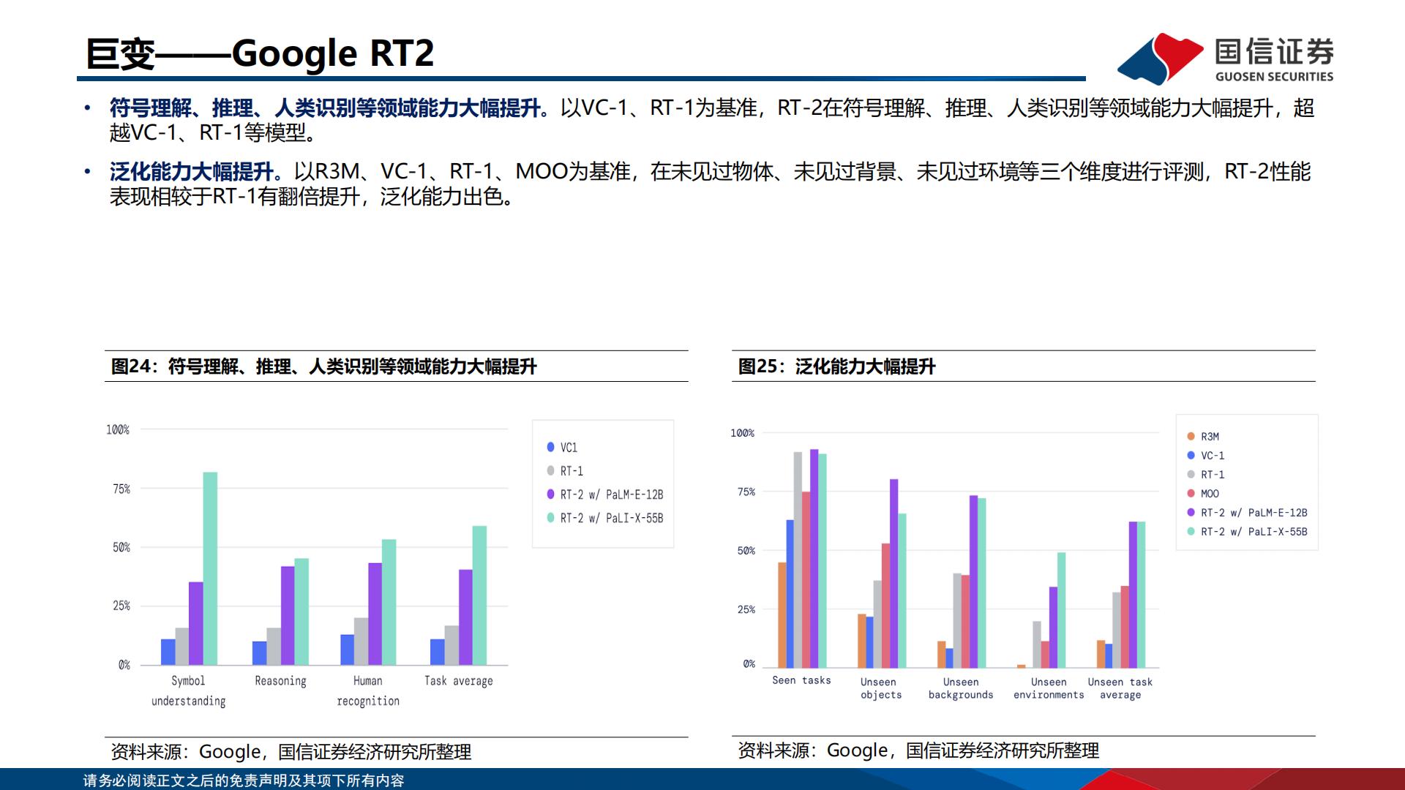The image size is (1405, 790).
Task: Click the purple bar under Unseen objects
Action: 894,573
